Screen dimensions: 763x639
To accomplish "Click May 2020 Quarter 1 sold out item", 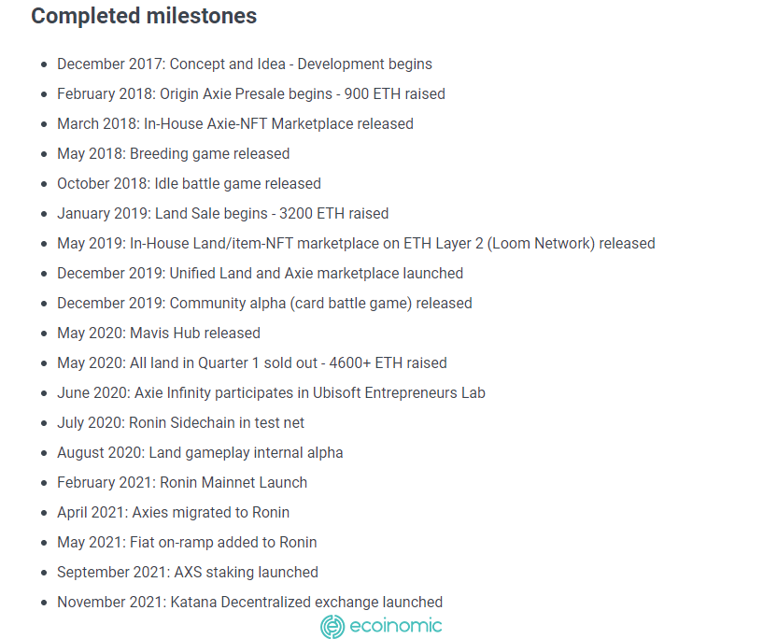I will point(252,363).
